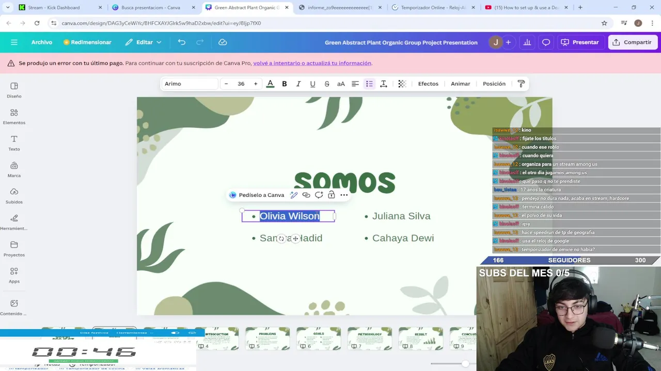Open the user avatar J in the header

point(495,42)
